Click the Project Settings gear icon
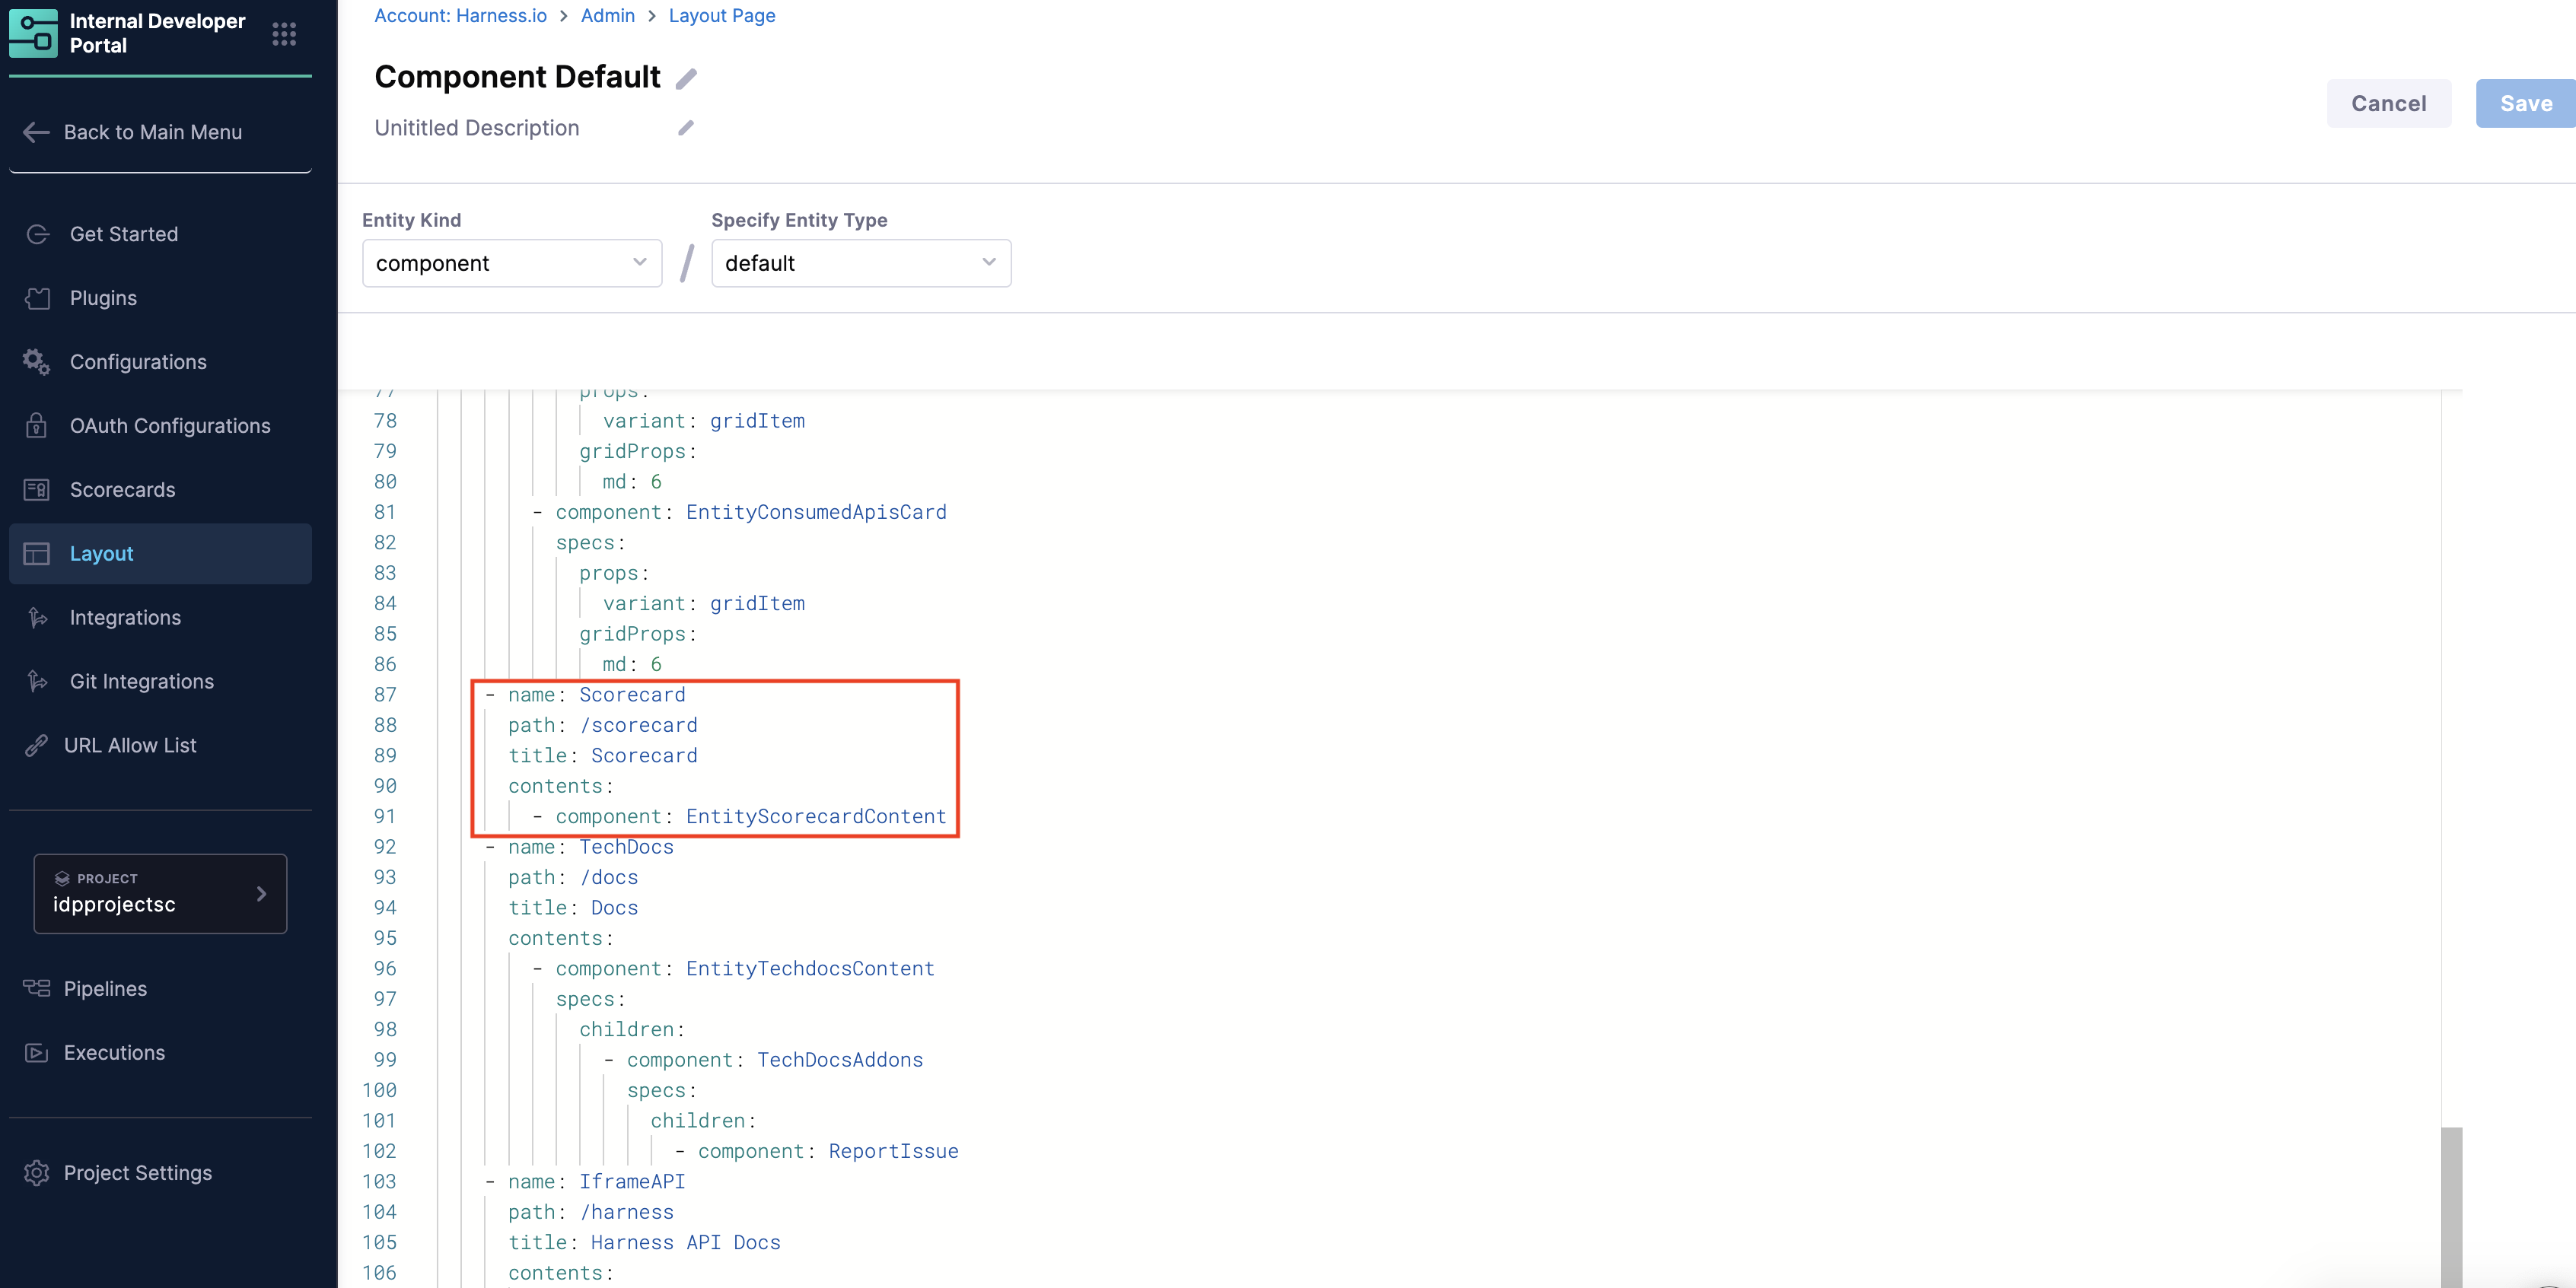The image size is (2576, 1288). click(x=37, y=1173)
